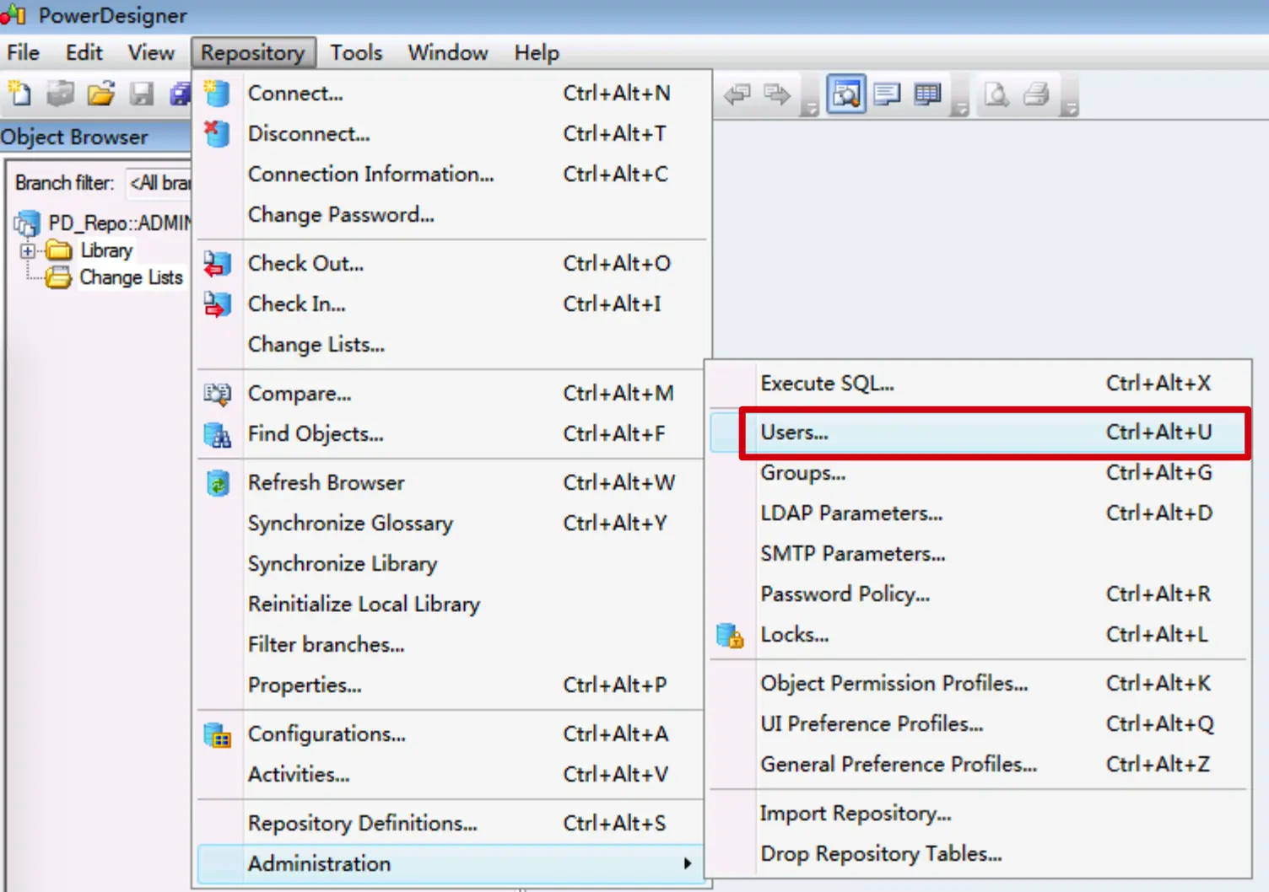Open the Branch filter dropdown
Viewport: 1269px width, 892px height.
[x=159, y=183]
